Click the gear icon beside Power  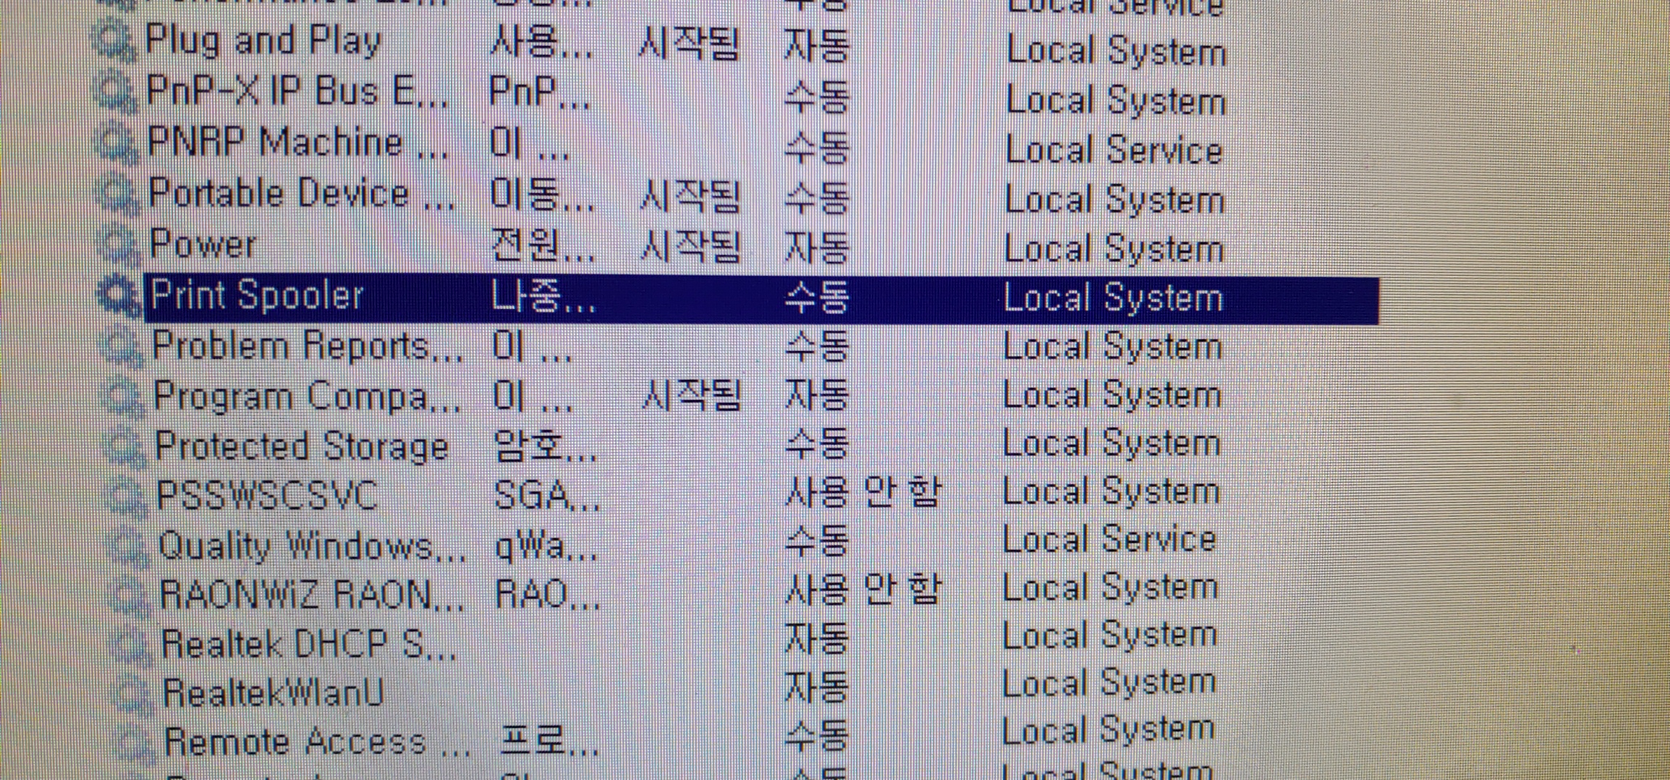pyautogui.click(x=119, y=245)
